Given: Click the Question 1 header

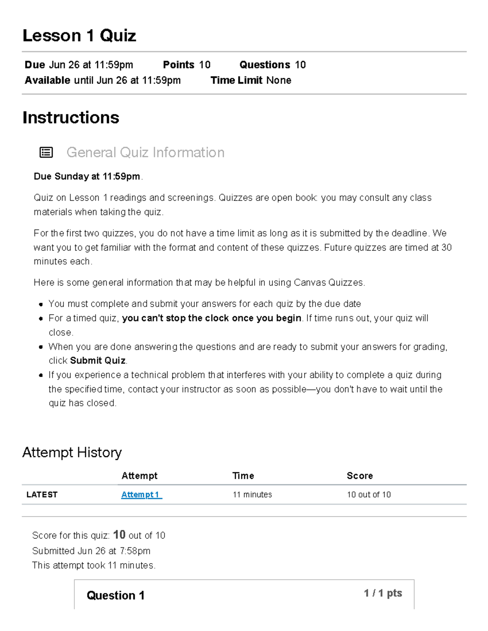Looking at the screenshot, I should coord(115,595).
